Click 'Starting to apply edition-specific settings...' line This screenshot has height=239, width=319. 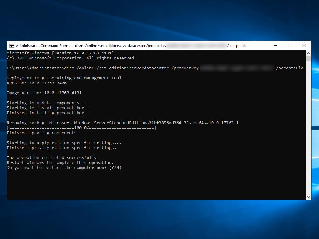pos(64,143)
